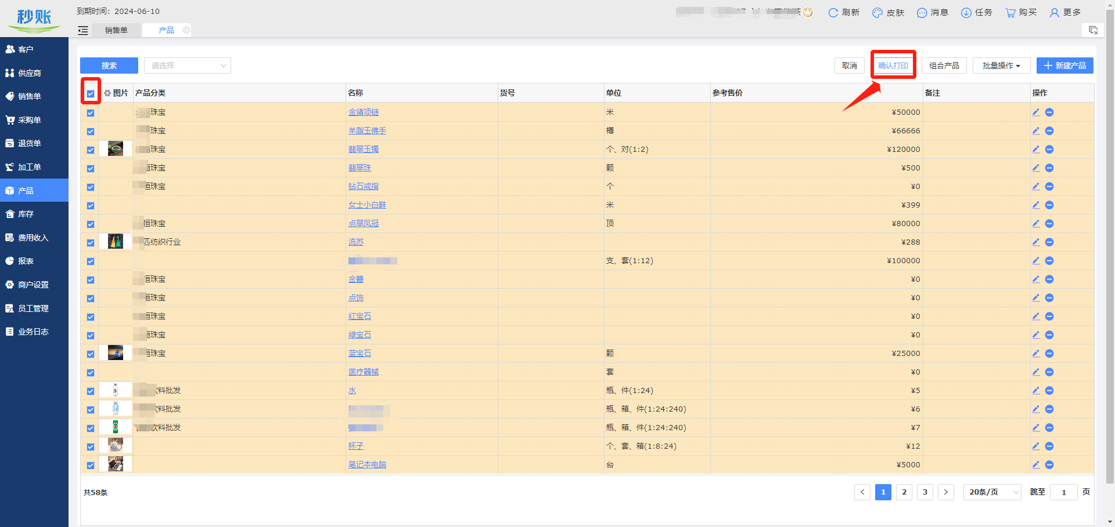Open the skin theme palette icon
The height and width of the screenshot is (527, 1115).
[x=877, y=13]
